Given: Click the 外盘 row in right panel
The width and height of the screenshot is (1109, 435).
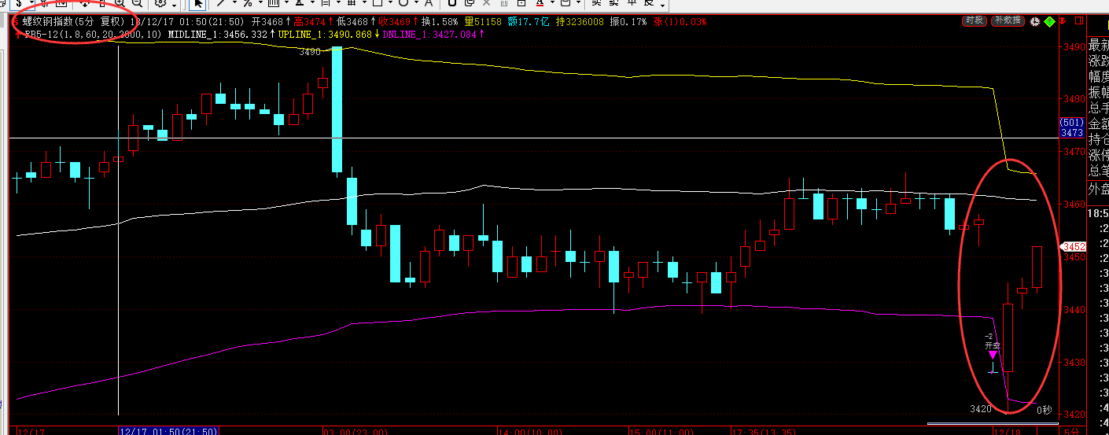Looking at the screenshot, I should pos(1098,189).
